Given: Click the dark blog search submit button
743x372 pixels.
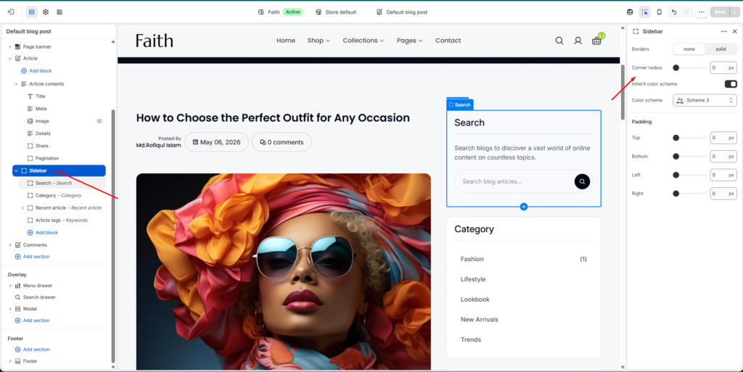Looking at the screenshot, I should (582, 181).
